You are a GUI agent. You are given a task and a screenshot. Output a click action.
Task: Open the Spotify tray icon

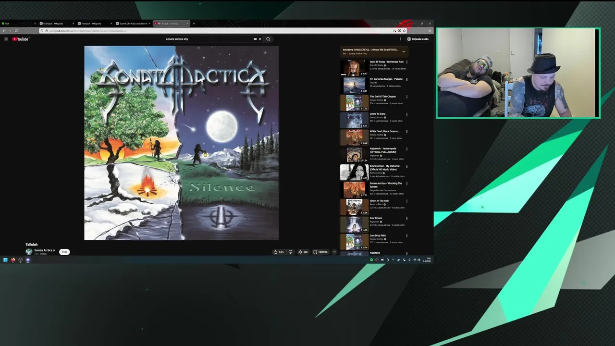[x=371, y=260]
